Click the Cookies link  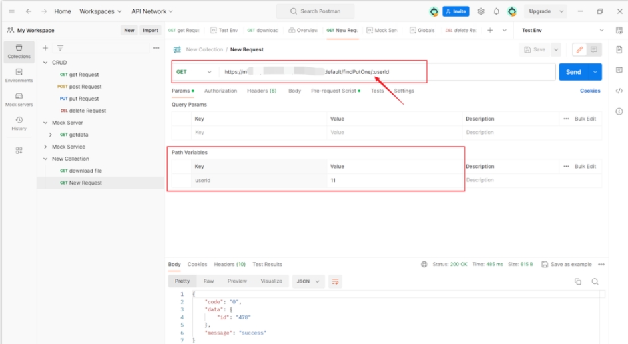(x=589, y=91)
